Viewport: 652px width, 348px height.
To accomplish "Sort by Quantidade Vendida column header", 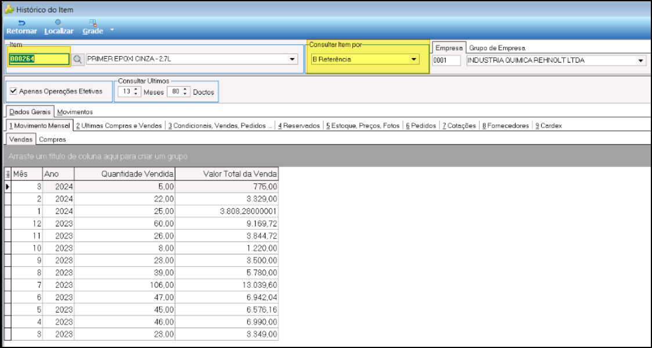I will [125, 174].
